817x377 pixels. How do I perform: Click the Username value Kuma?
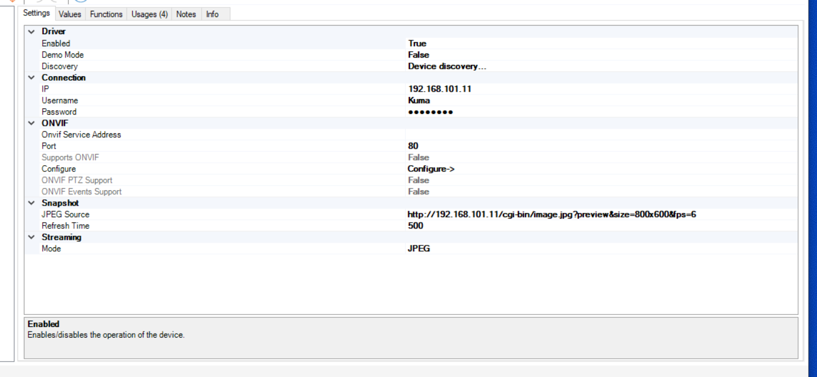click(419, 100)
